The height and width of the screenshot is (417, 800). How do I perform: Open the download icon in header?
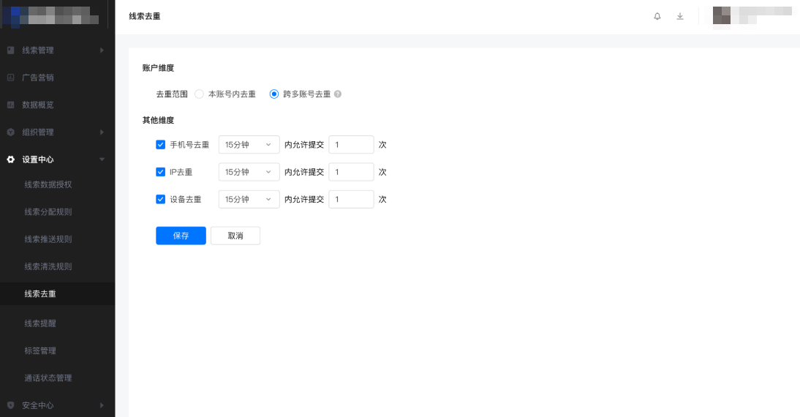[680, 16]
